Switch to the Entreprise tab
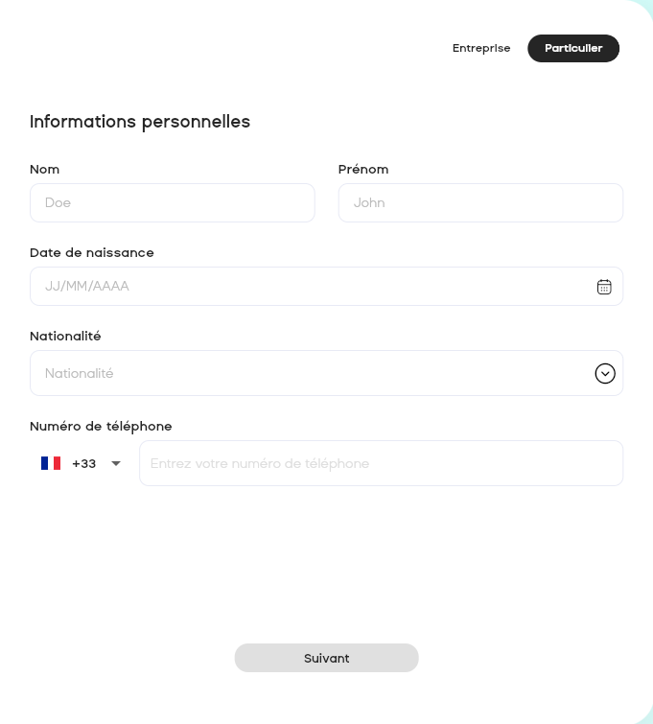The height and width of the screenshot is (724, 653). [481, 48]
